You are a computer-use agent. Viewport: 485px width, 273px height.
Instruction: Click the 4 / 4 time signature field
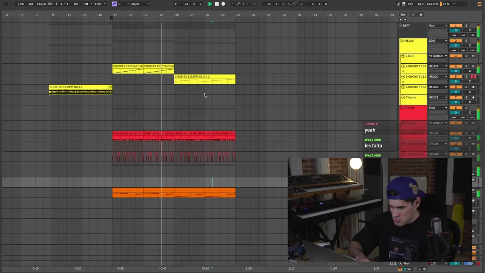[64, 4]
